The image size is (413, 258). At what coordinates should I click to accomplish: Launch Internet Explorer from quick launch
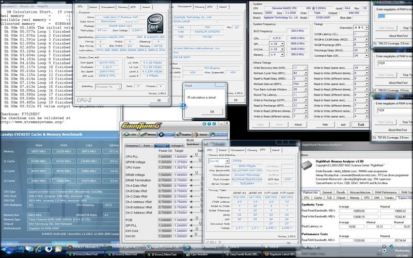click(39, 249)
